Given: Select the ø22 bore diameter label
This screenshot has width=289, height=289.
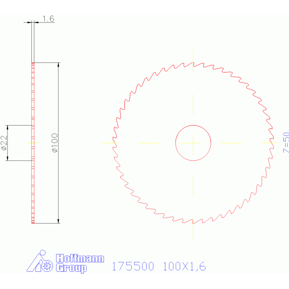Looking at the screenshot, I should coord(4,143).
